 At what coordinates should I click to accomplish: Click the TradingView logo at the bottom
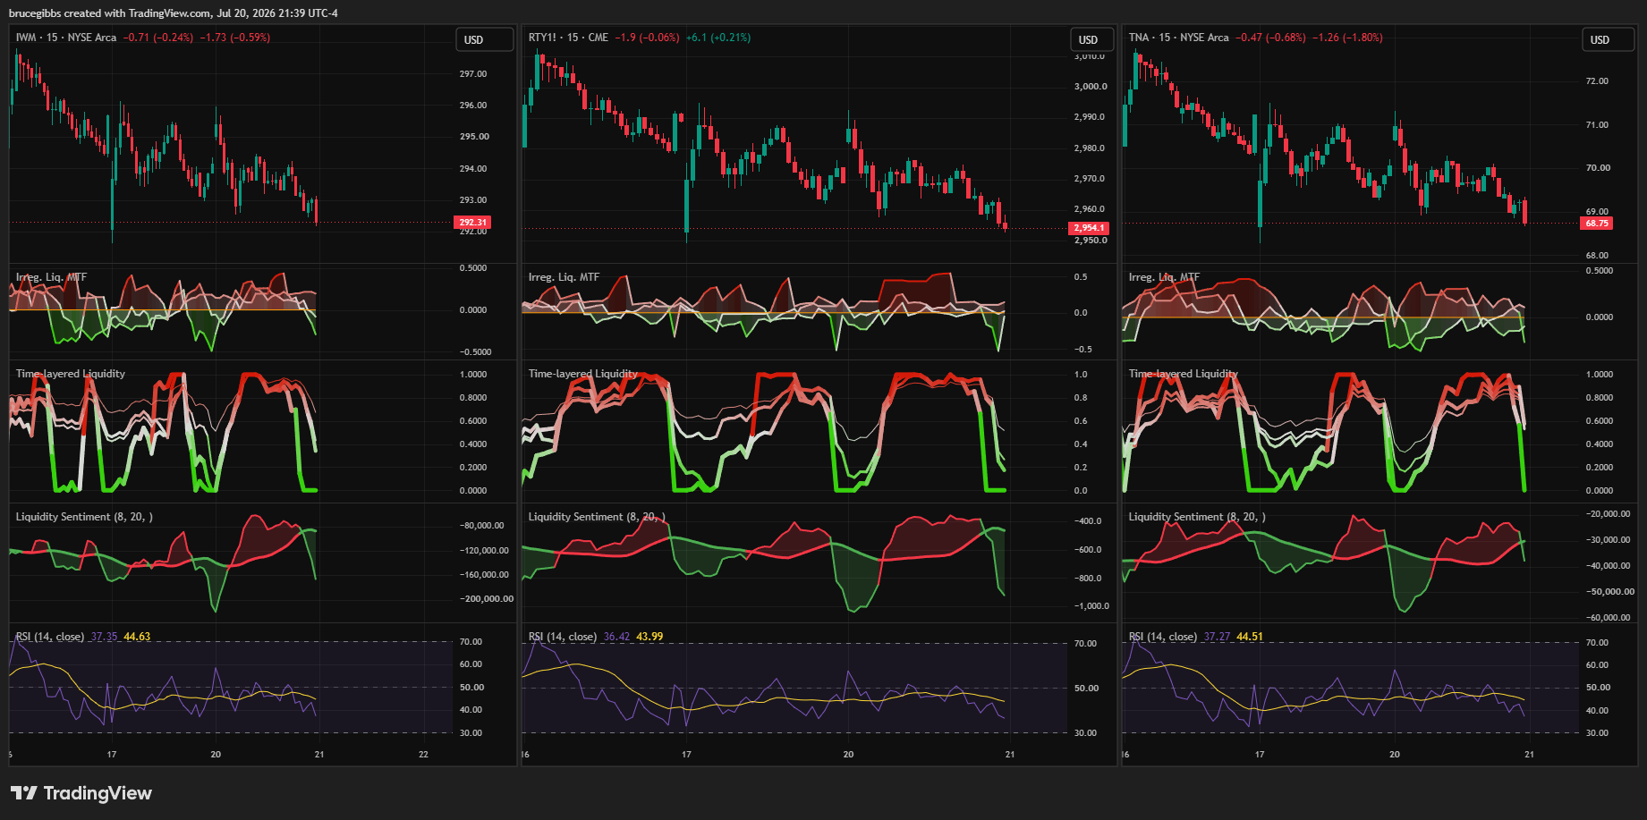[x=81, y=793]
